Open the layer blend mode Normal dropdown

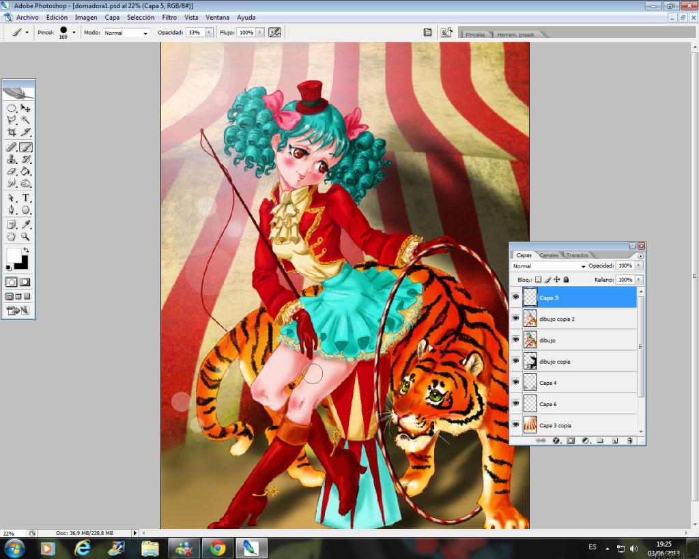coord(548,266)
